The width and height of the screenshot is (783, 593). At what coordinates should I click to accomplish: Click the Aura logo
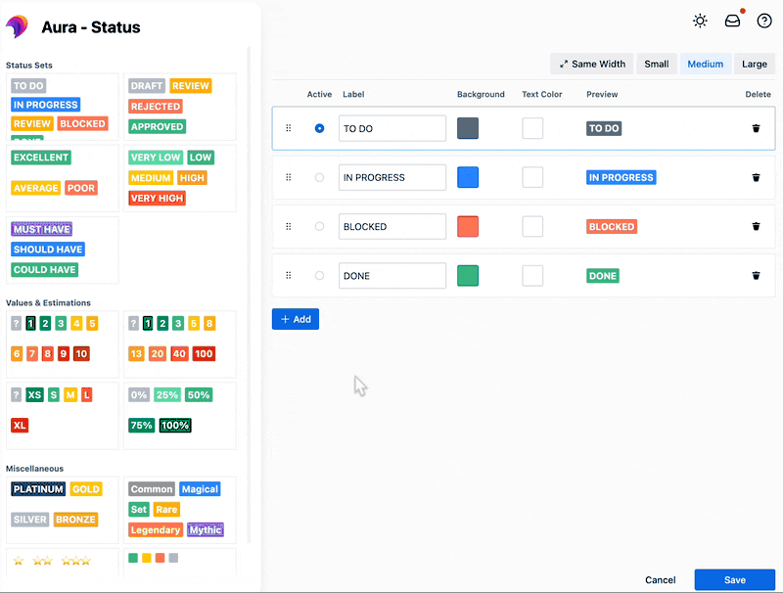[x=17, y=25]
